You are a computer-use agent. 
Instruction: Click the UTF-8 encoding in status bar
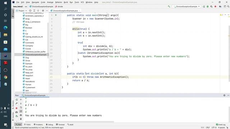tap(214, 128)
